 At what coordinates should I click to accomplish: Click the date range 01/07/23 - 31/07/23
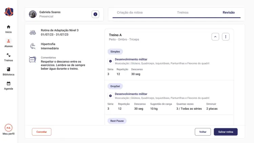[55, 35]
